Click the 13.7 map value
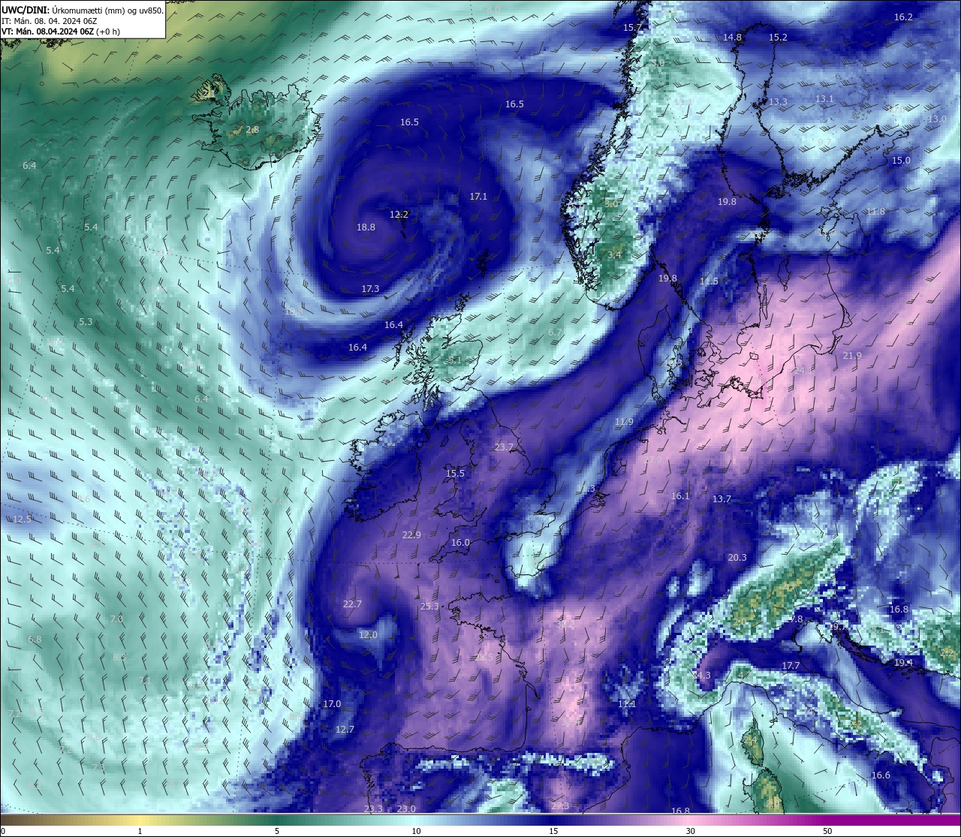961x837 pixels. [722, 498]
